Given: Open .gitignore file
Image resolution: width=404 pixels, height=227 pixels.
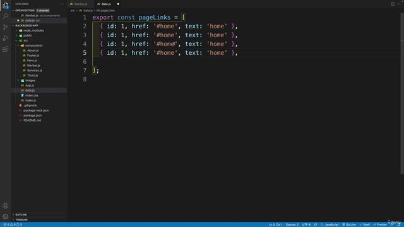Looking at the screenshot, I should coord(30,105).
